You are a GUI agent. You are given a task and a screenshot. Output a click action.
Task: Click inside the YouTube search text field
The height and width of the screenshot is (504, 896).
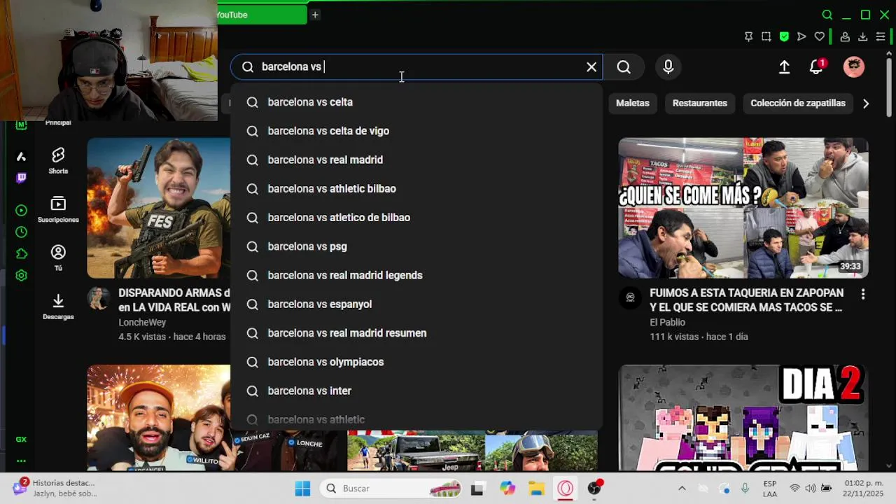point(416,66)
